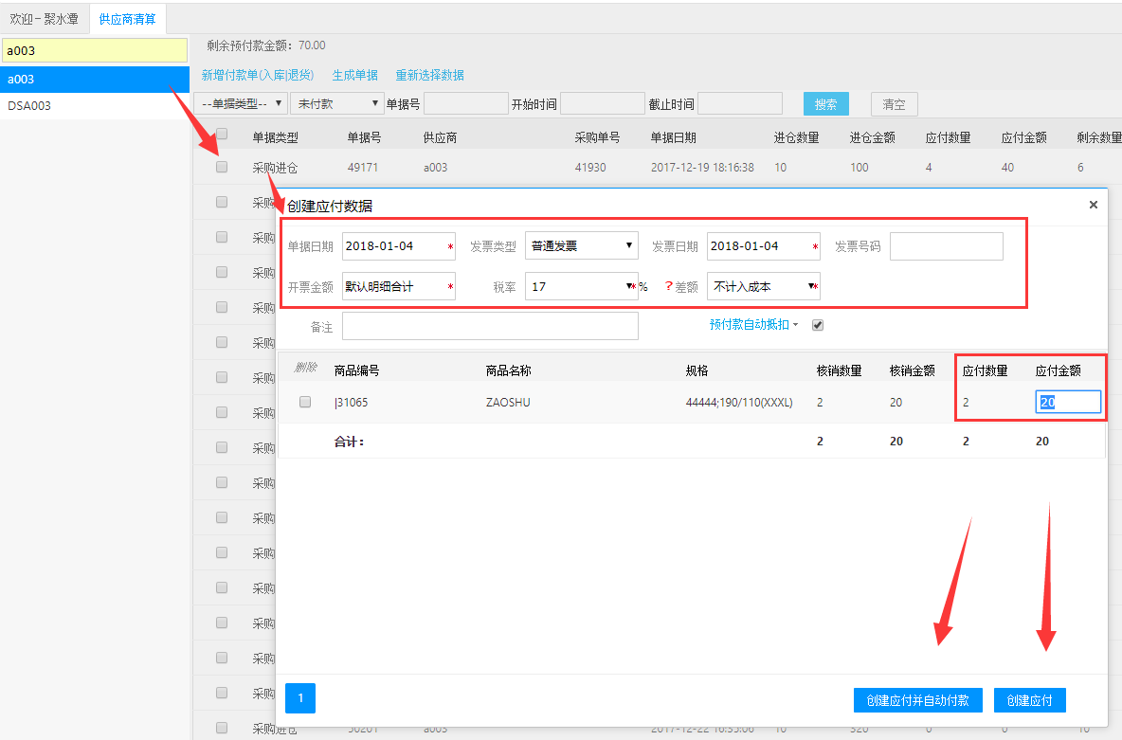Select supplier DSA003 in the list
This screenshot has height=740, width=1122.
[95, 106]
